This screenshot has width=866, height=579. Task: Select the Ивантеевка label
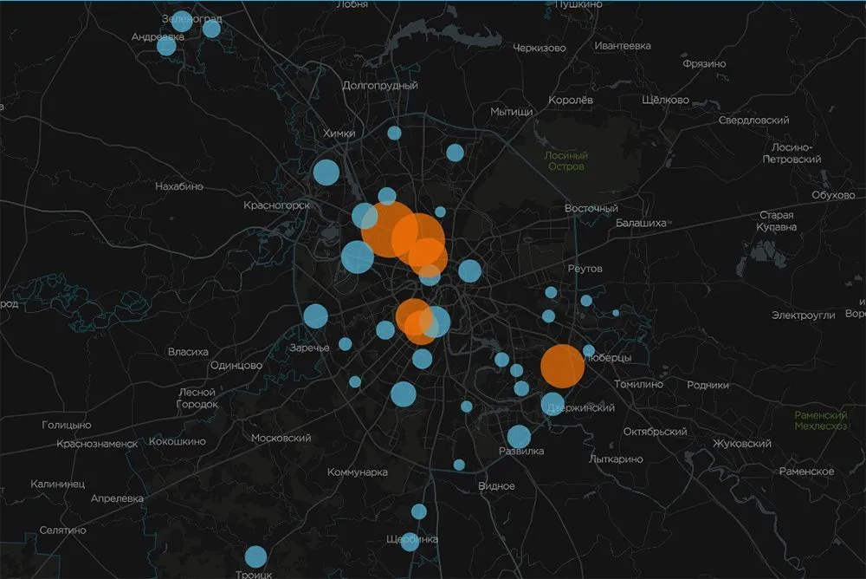pos(623,46)
